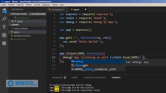Screen dimensions: 166x93
Task: Click VS Code logo in title bar
Action: 2,2
